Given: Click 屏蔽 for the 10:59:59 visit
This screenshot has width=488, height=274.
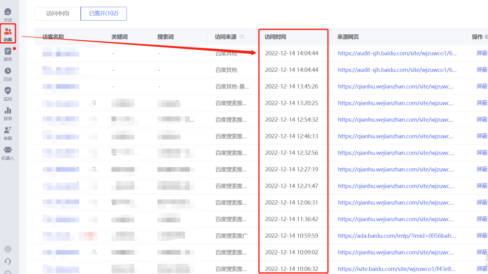Looking at the screenshot, I should [x=482, y=236].
